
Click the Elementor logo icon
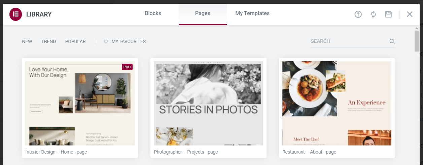(15, 14)
